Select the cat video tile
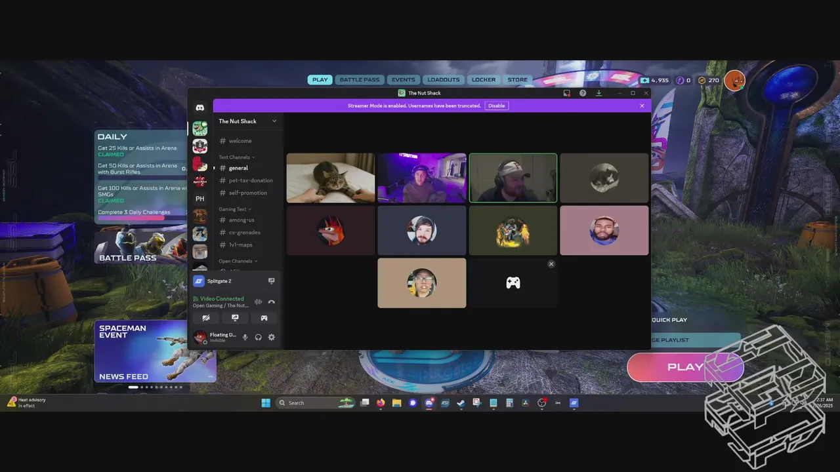 [x=331, y=178]
